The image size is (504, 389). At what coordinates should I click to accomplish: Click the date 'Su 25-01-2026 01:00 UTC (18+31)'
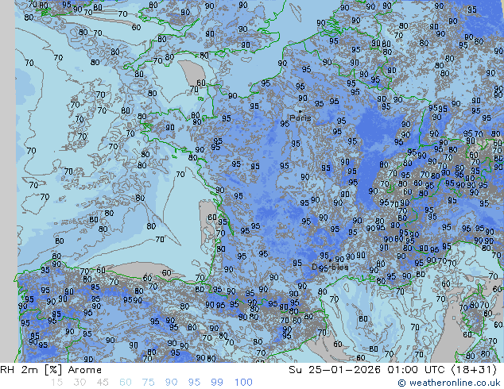coord(393,370)
